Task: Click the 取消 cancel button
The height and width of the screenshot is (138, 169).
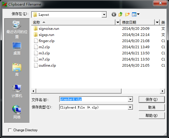Action: pyautogui.click(x=152, y=107)
